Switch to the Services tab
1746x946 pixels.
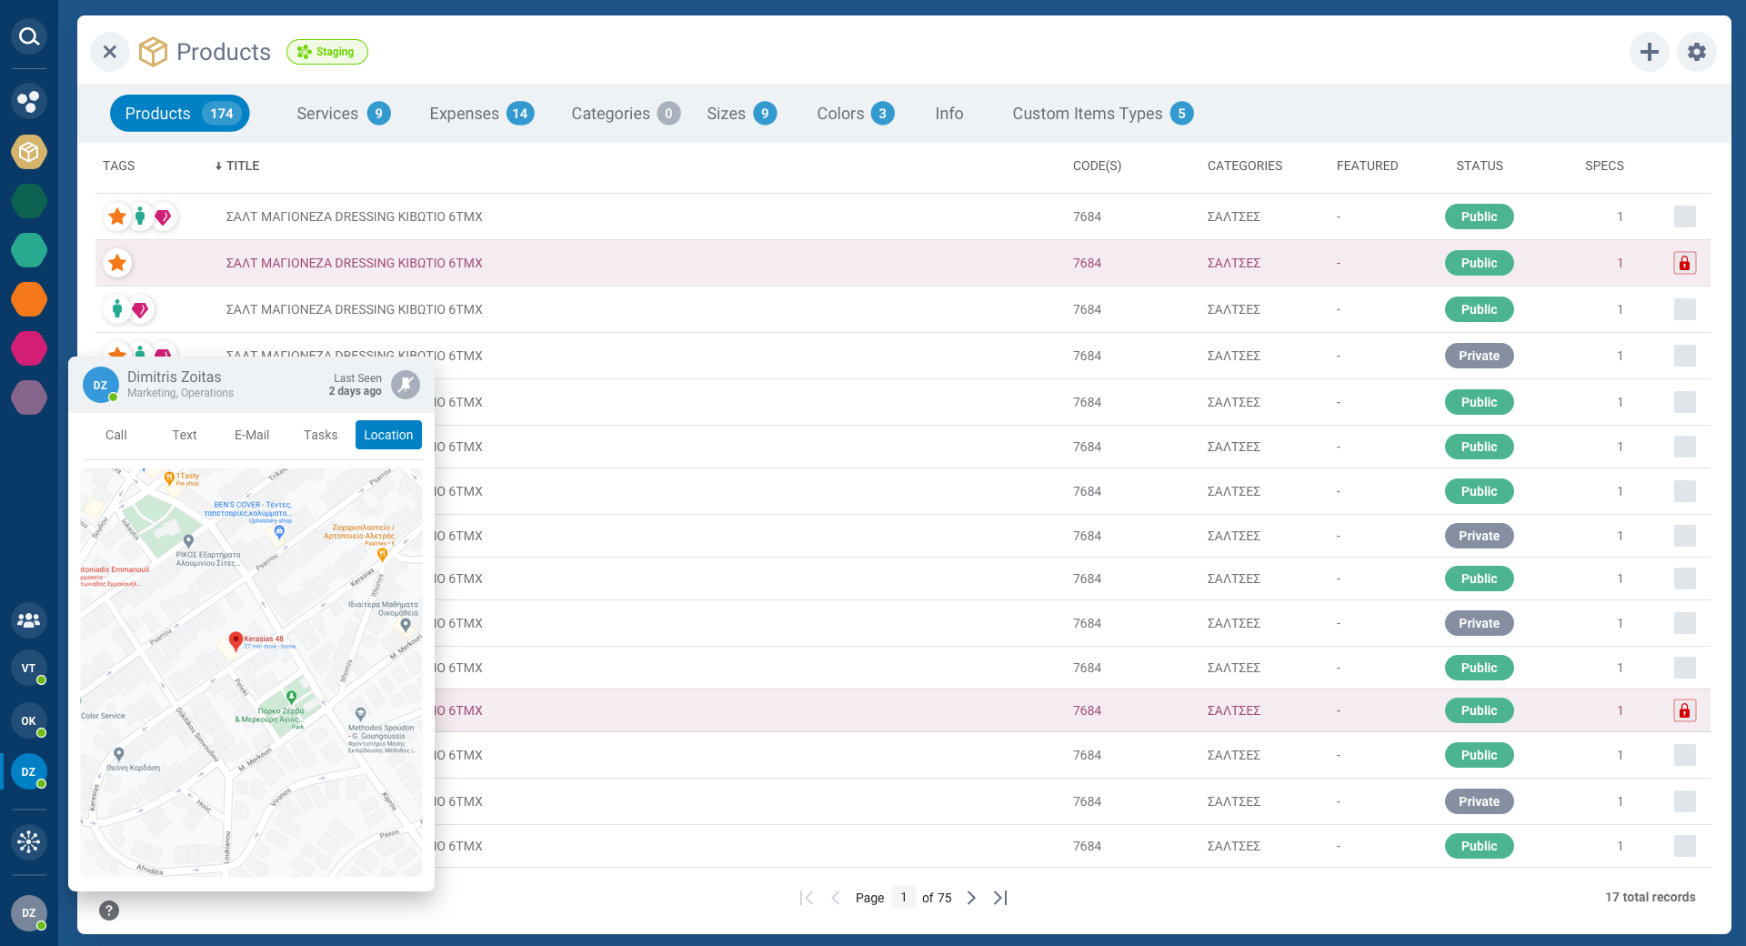click(342, 114)
